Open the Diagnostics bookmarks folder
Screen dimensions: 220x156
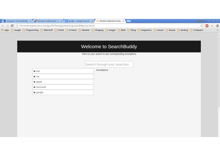tap(145, 30)
